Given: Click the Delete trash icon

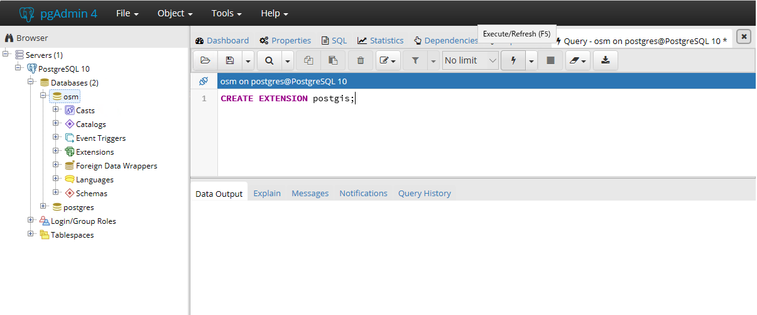Looking at the screenshot, I should pyautogui.click(x=361, y=60).
